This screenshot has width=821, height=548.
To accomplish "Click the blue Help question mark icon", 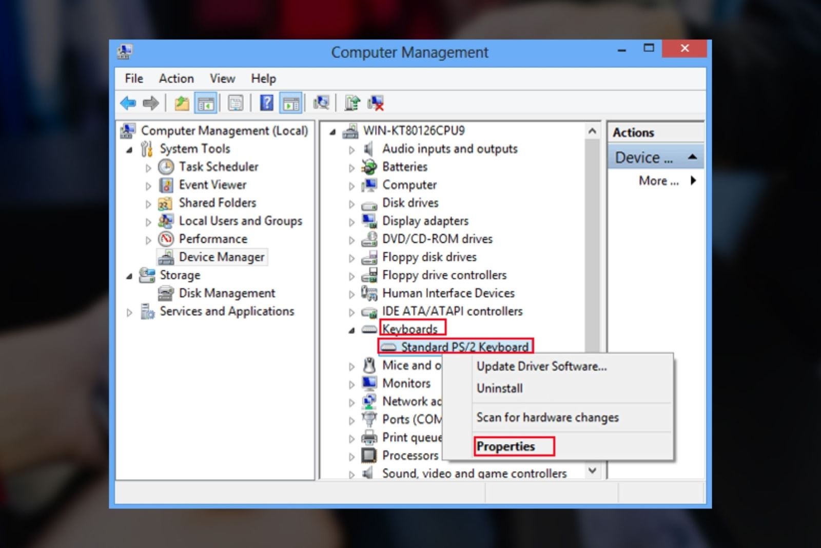I will point(266,103).
